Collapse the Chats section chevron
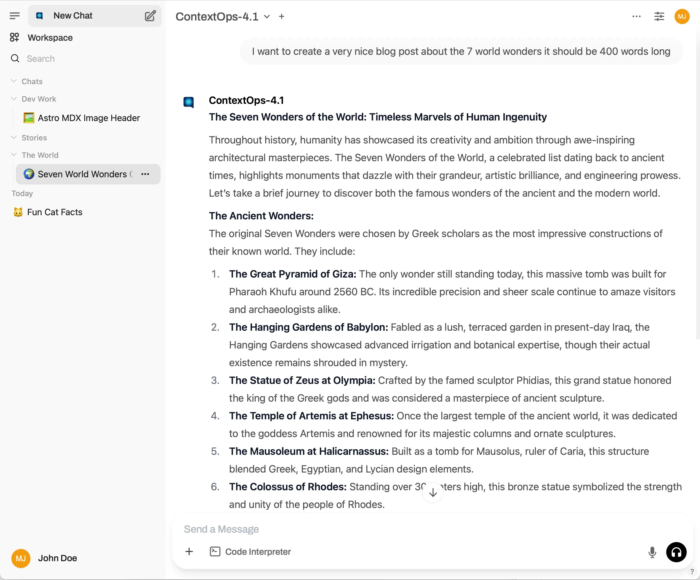 (x=14, y=81)
